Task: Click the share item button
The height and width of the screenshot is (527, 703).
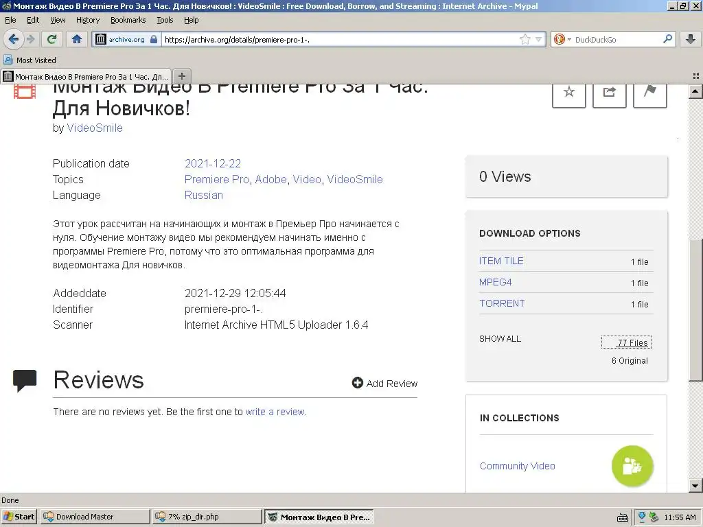Action: pos(610,94)
